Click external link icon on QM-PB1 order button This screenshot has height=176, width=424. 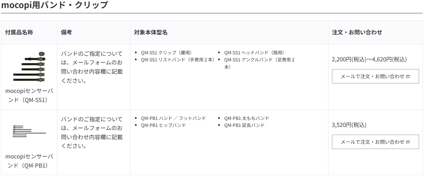408,142
